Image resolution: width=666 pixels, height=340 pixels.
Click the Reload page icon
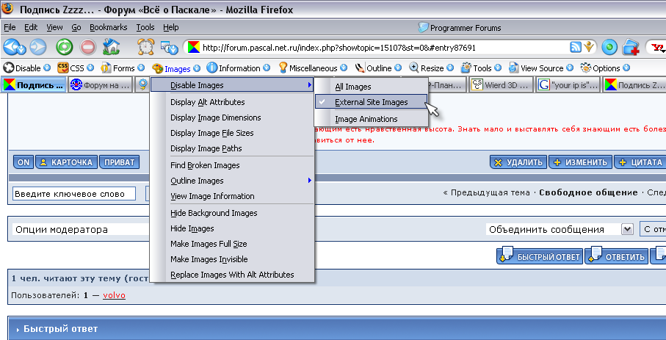coord(65,47)
